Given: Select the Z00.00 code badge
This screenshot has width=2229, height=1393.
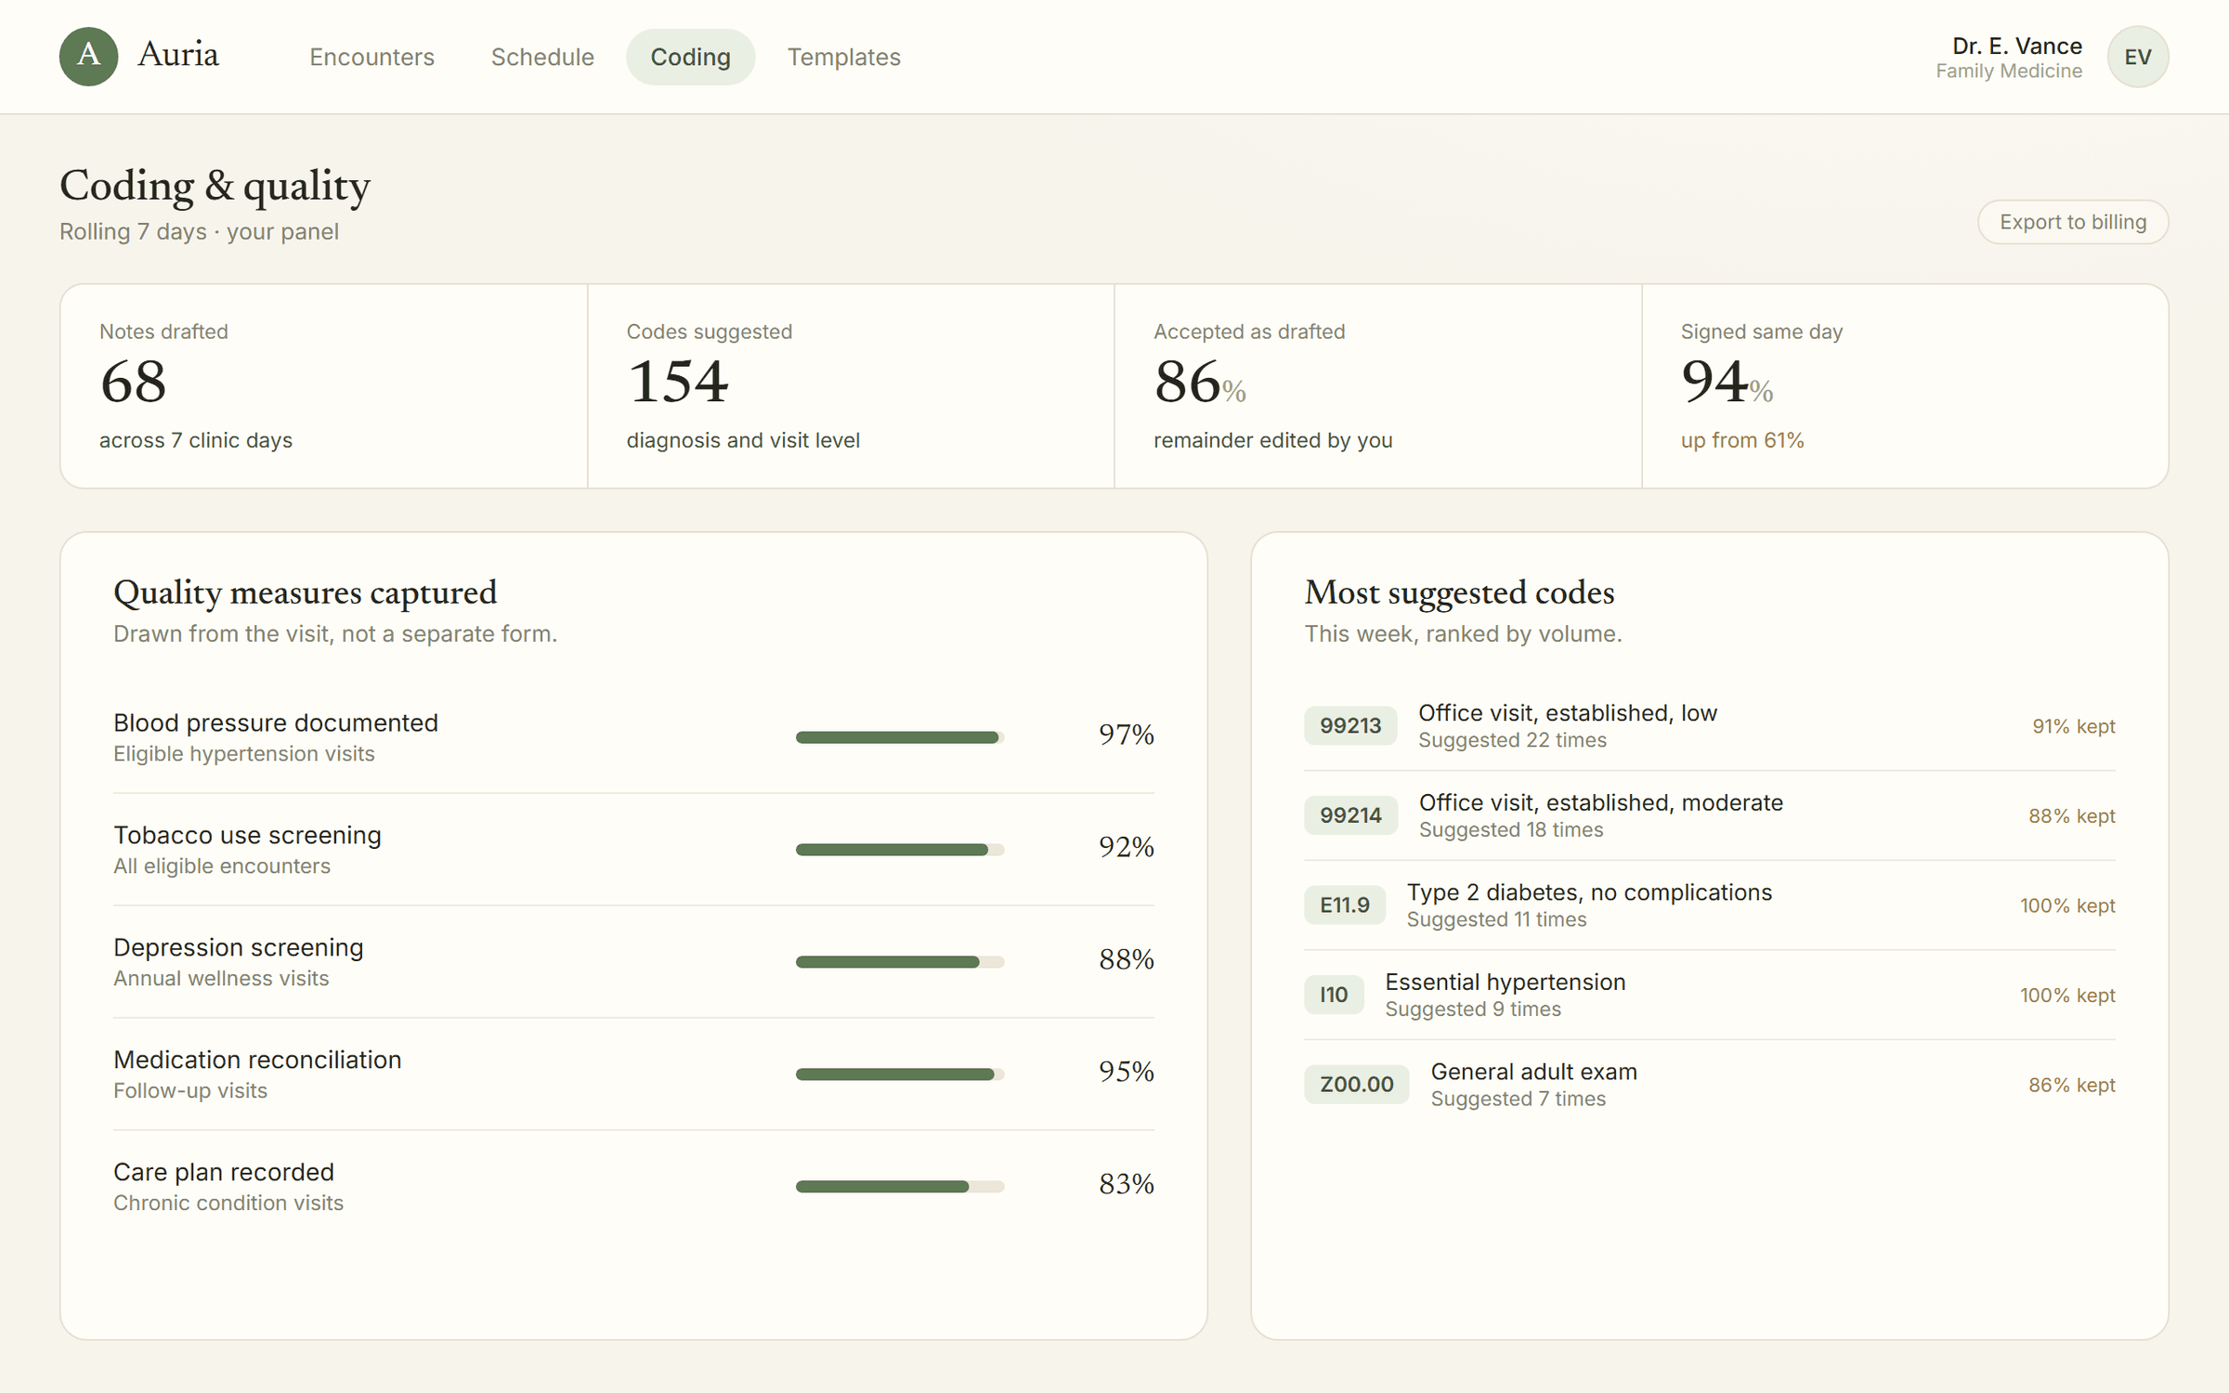Looking at the screenshot, I should coord(1356,1085).
